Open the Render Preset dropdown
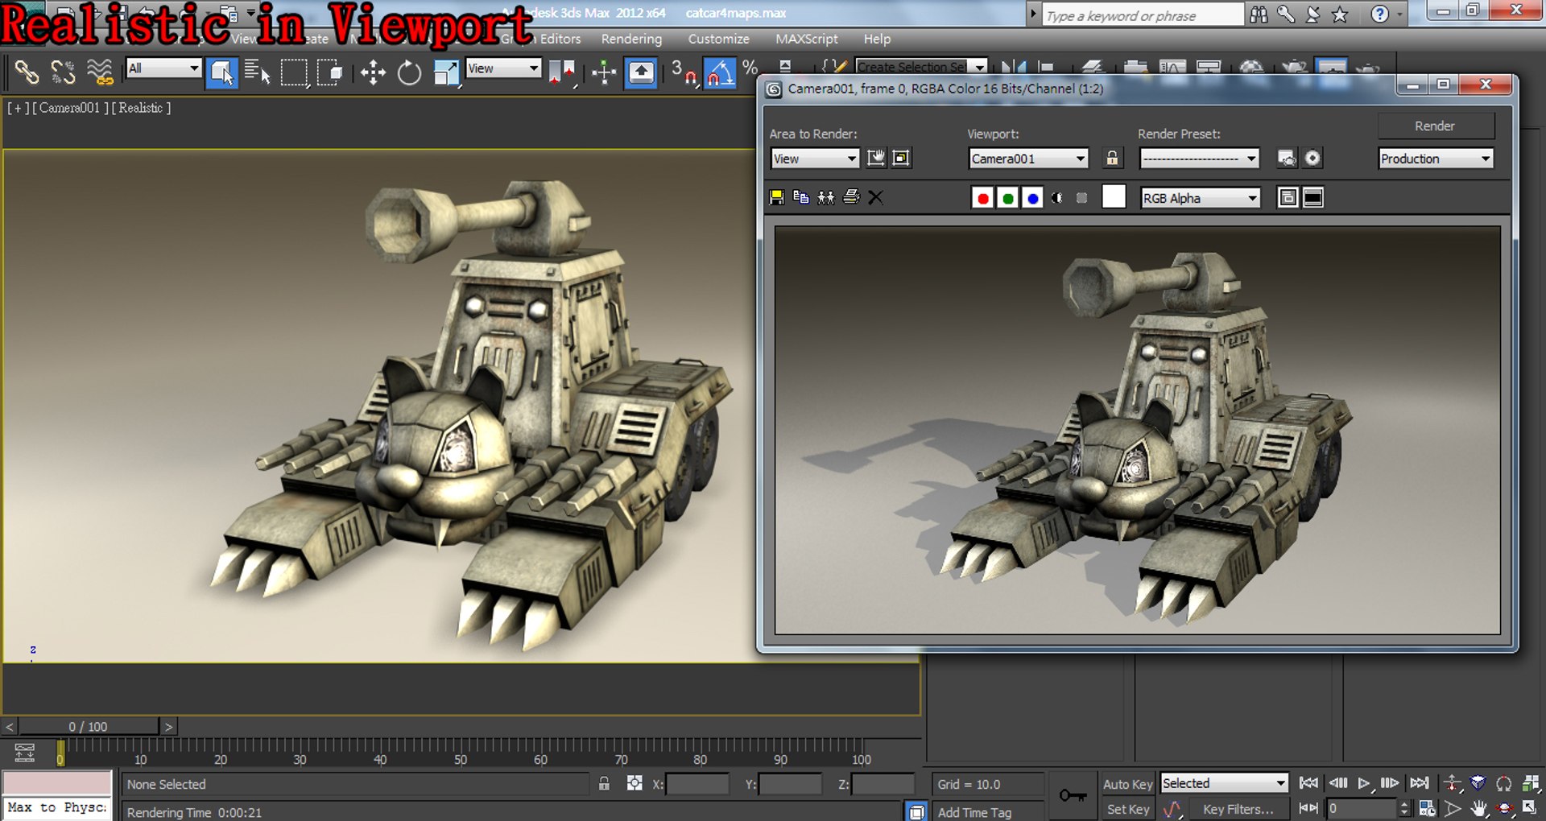The height and width of the screenshot is (821, 1546). (x=1199, y=159)
